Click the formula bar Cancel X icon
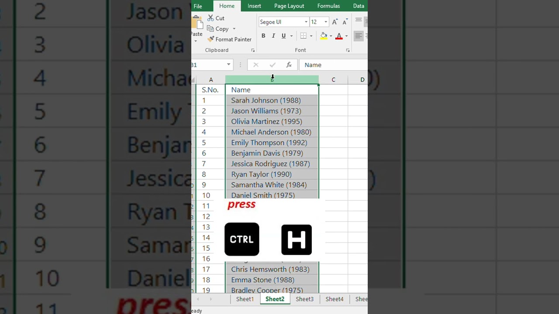The height and width of the screenshot is (314, 559). tap(256, 65)
